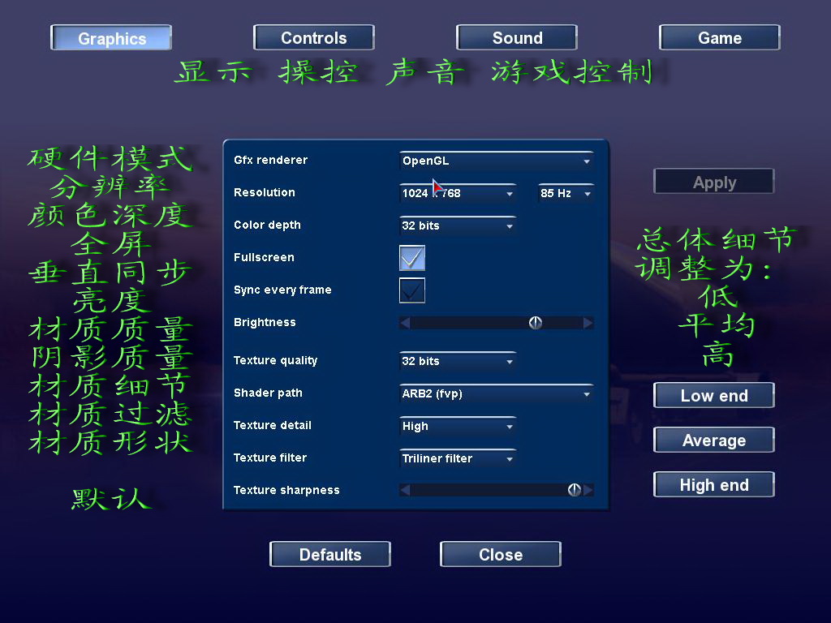Click the Resolution label
This screenshot has width=831, height=623.
click(x=265, y=192)
